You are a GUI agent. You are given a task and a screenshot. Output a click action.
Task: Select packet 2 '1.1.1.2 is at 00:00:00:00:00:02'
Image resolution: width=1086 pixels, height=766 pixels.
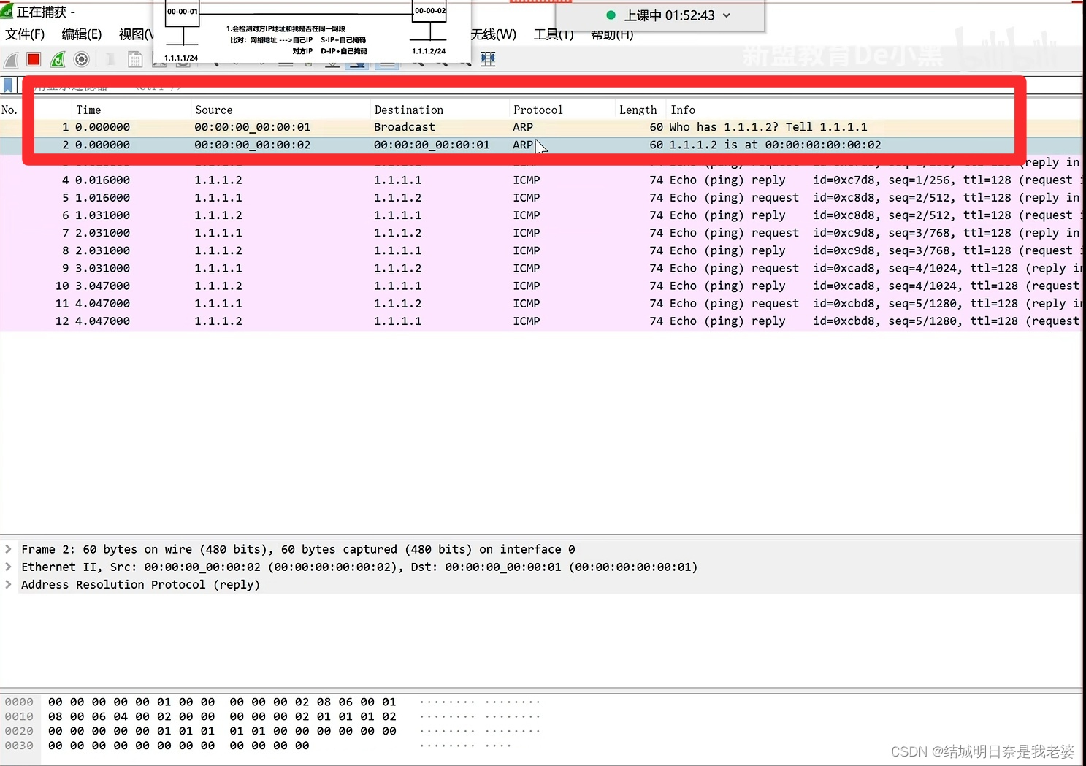pos(541,145)
